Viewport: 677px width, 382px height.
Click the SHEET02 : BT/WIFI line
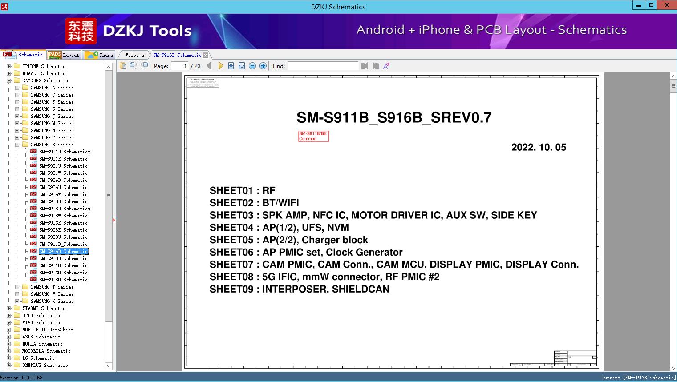[254, 203]
